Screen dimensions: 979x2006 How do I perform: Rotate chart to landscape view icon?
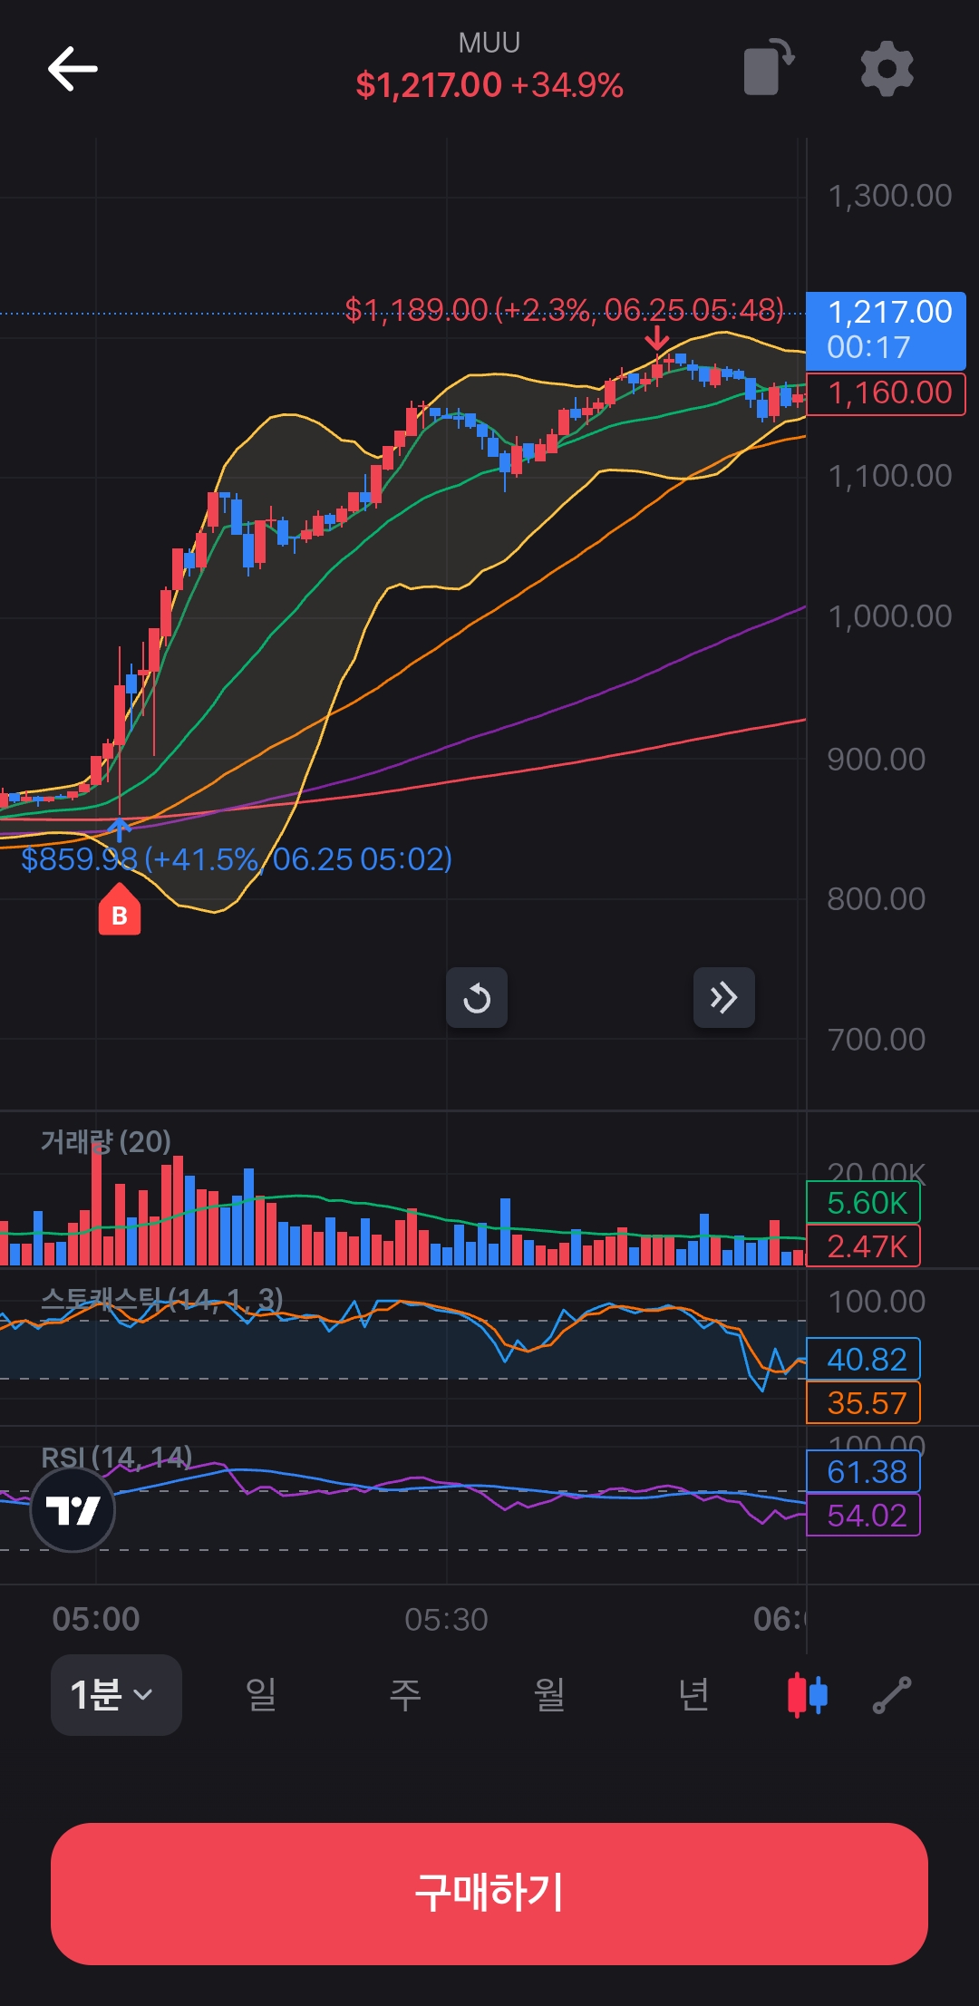pos(769,68)
